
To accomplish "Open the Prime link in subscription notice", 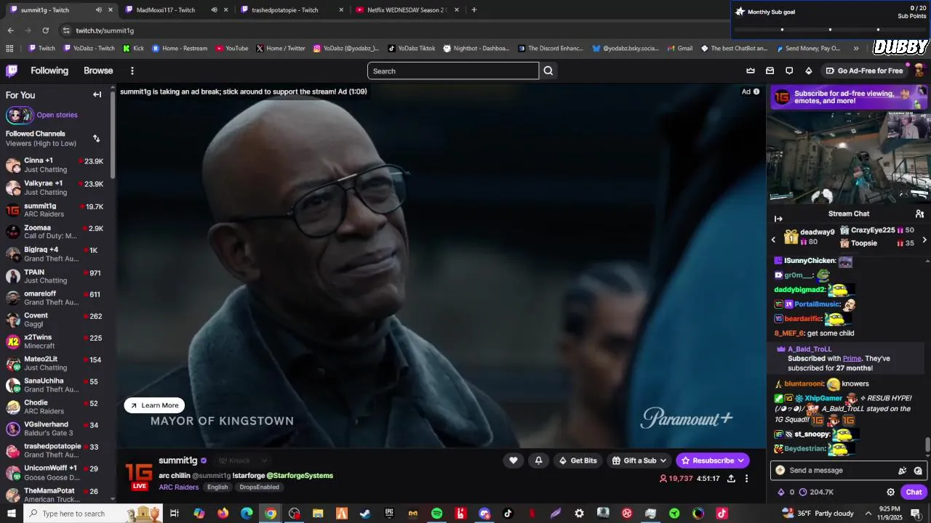I will [852, 359].
